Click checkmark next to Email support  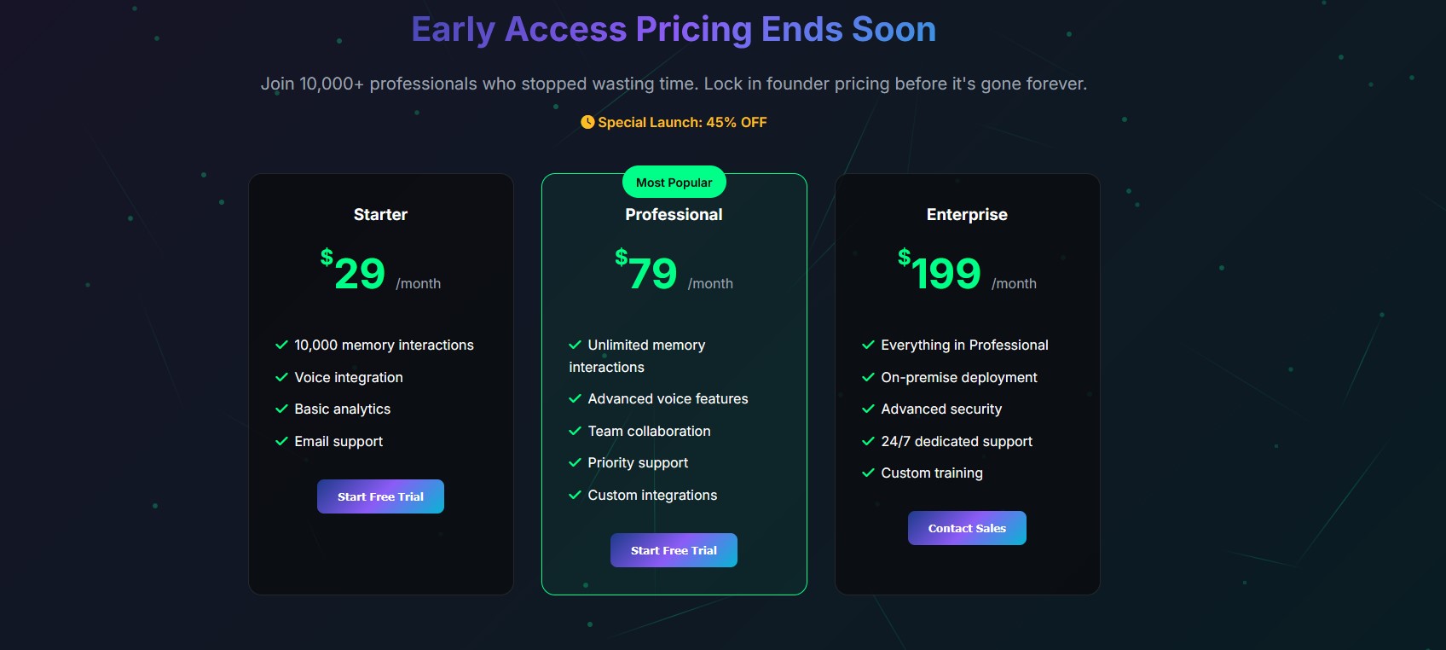[x=281, y=441]
